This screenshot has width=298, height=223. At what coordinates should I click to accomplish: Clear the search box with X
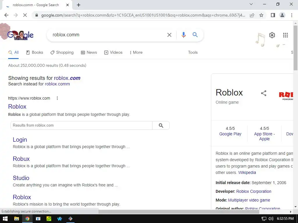click(169, 35)
